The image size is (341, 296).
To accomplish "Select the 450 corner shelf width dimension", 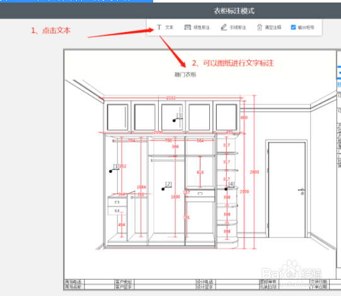I will coord(229,132).
